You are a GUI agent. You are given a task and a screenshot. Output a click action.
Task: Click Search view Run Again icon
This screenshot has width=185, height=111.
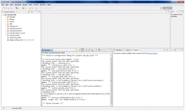pos(164,50)
